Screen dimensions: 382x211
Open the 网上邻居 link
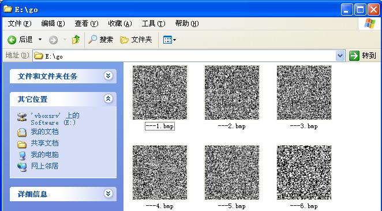44,166
